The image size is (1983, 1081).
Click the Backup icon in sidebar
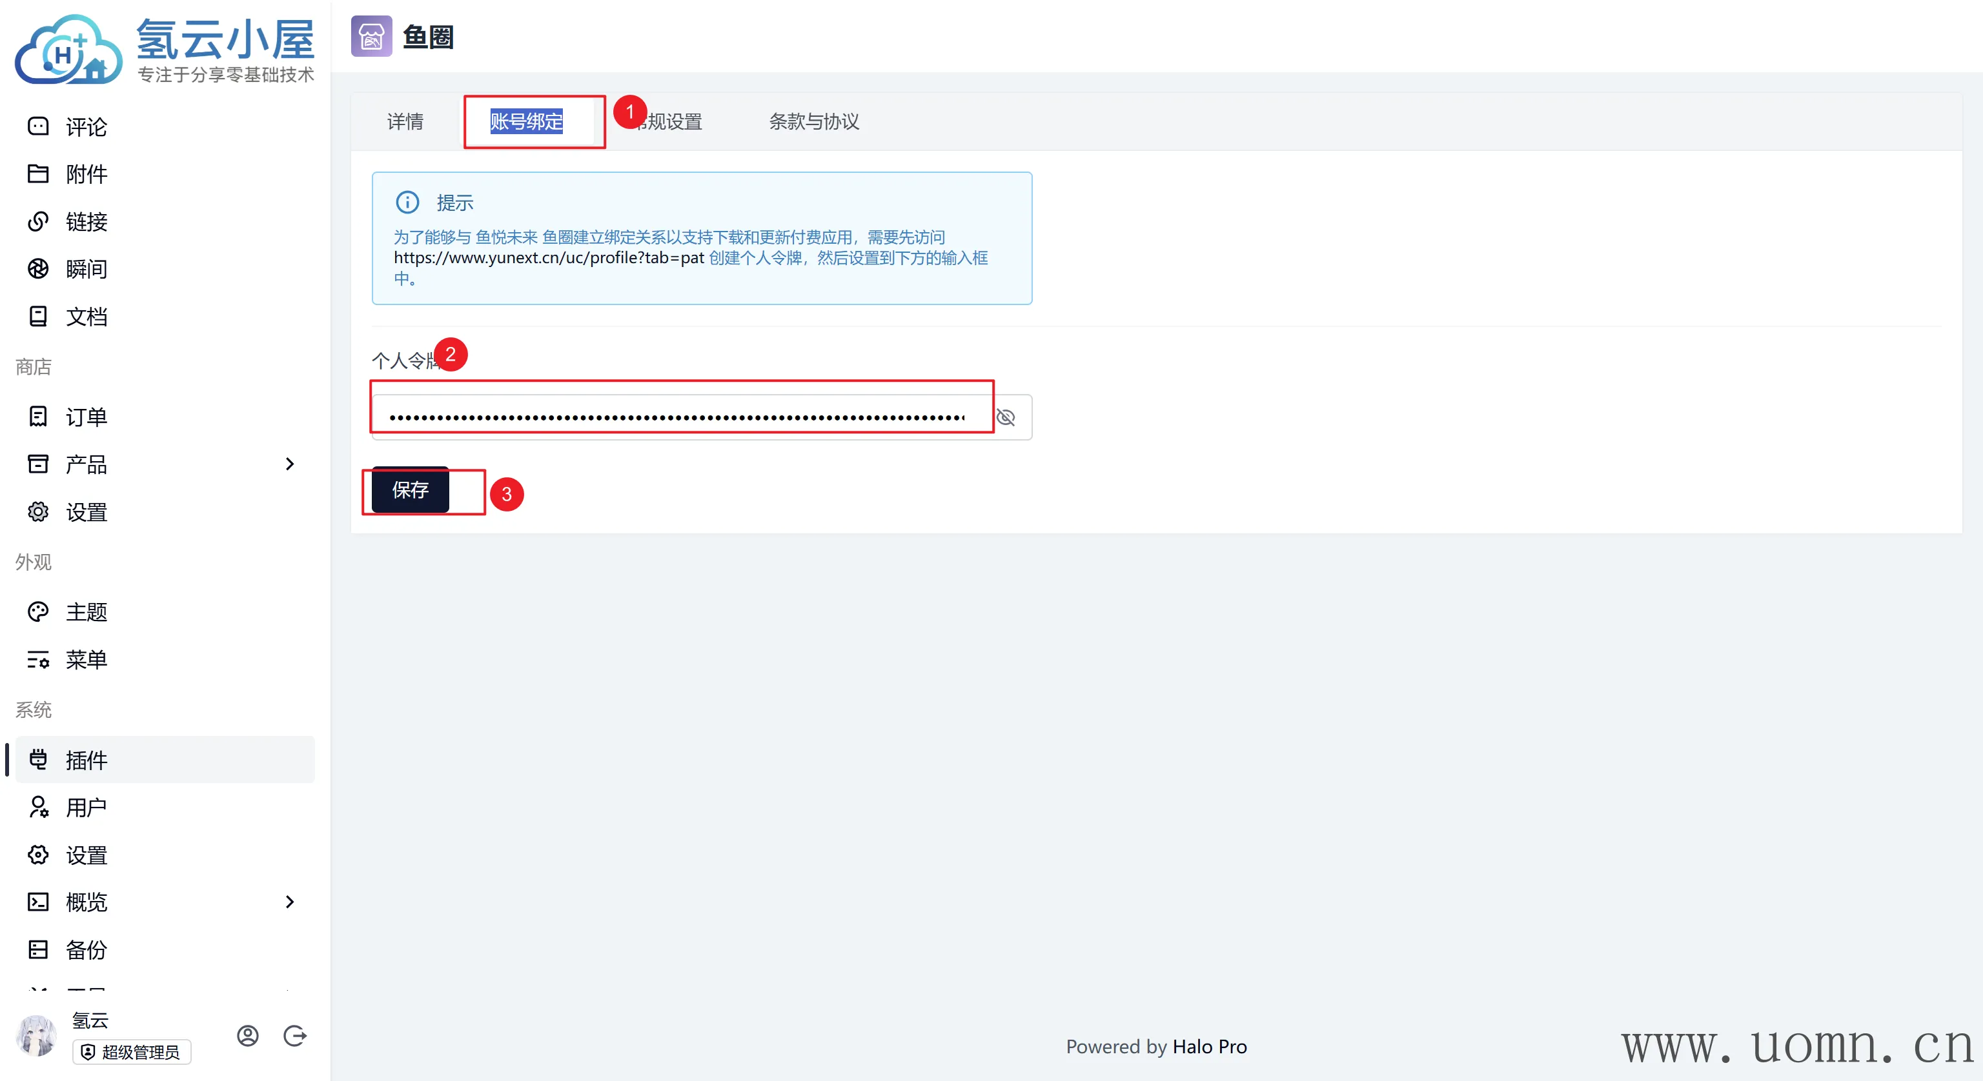click(37, 949)
